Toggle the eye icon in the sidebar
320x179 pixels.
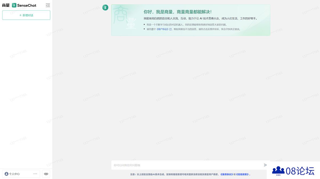point(46,174)
